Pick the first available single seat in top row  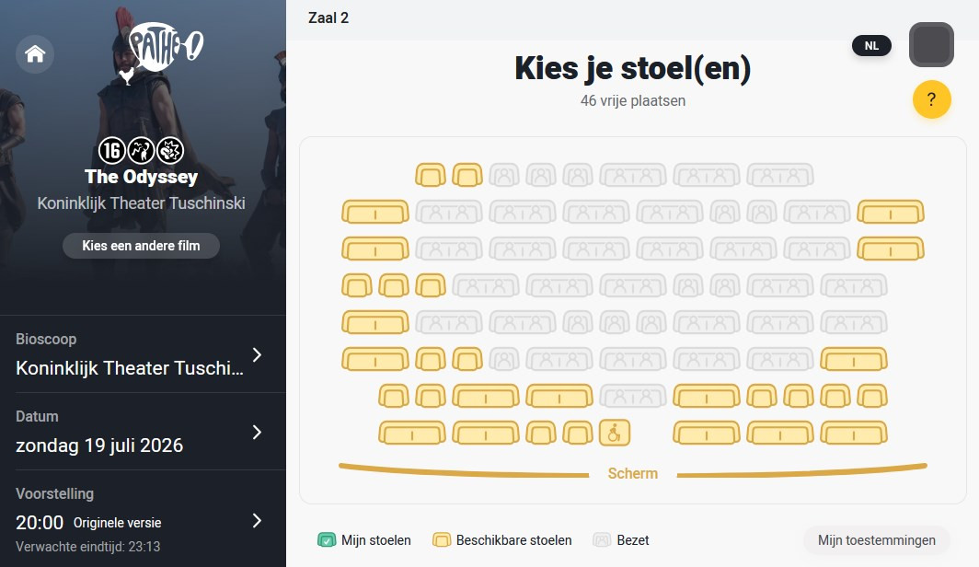431,176
